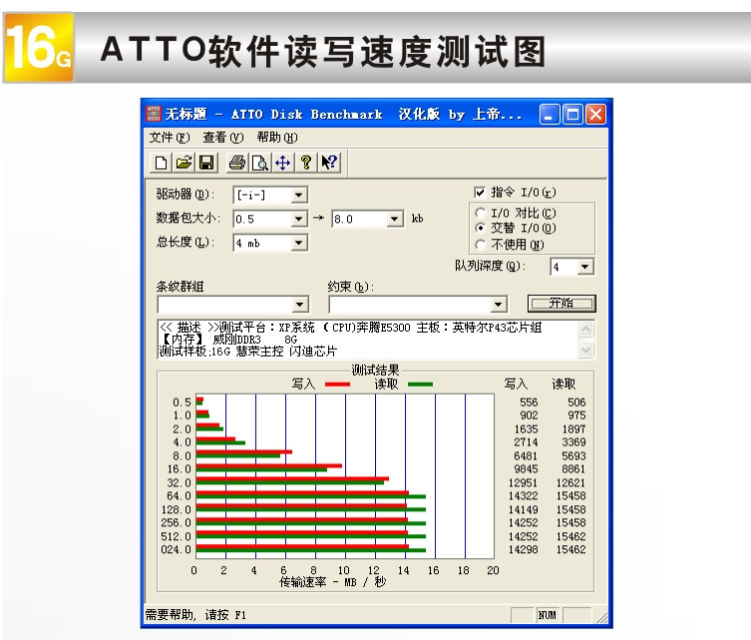Click the write value 6481

point(526,456)
